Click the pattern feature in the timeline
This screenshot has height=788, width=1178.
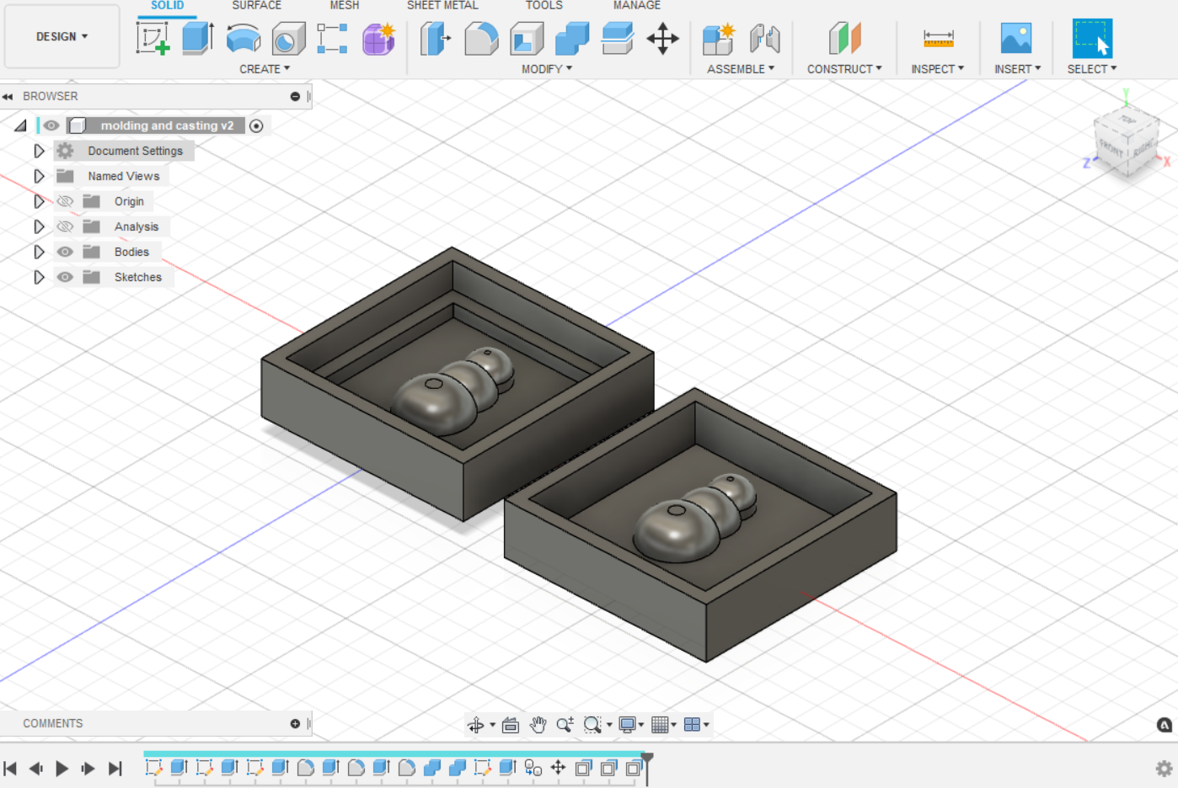[x=533, y=768]
